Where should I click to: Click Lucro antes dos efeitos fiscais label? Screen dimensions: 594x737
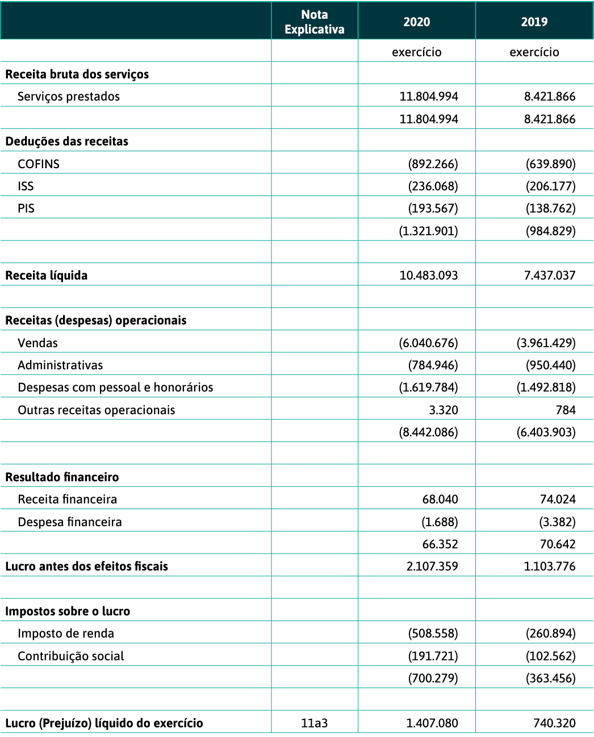tap(87, 567)
